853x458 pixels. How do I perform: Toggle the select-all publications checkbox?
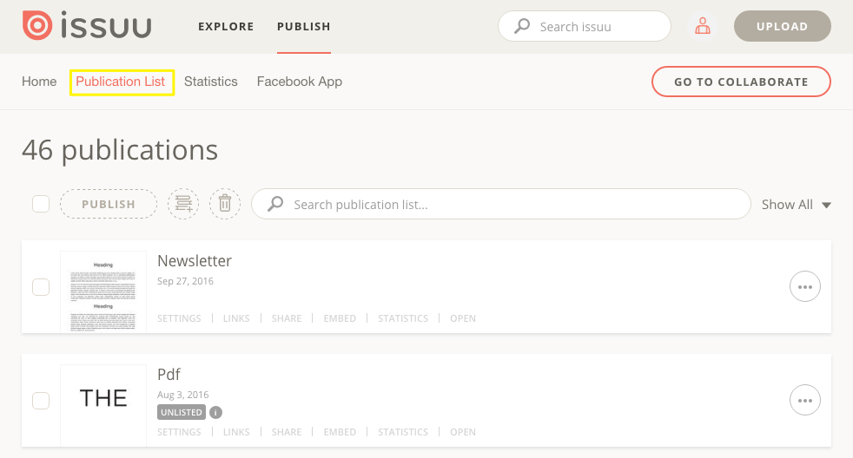pyautogui.click(x=41, y=204)
